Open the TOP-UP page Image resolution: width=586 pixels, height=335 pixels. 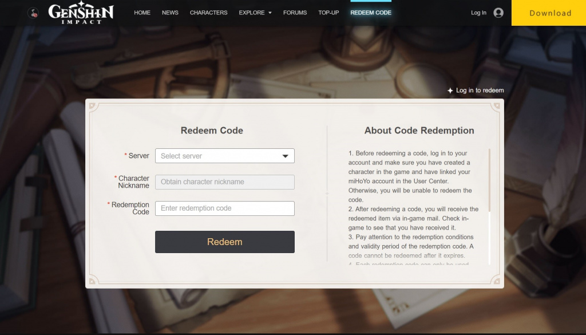[x=328, y=13]
